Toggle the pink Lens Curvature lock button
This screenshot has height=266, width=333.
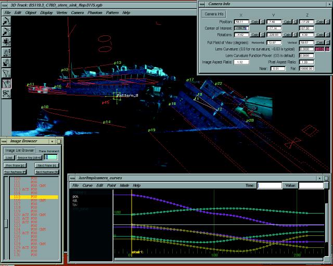(327, 48)
